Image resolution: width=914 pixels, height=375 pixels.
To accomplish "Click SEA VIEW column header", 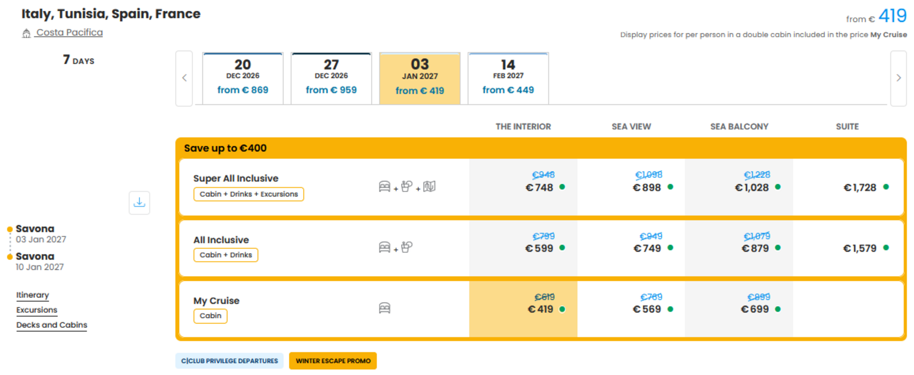I will 631,127.
